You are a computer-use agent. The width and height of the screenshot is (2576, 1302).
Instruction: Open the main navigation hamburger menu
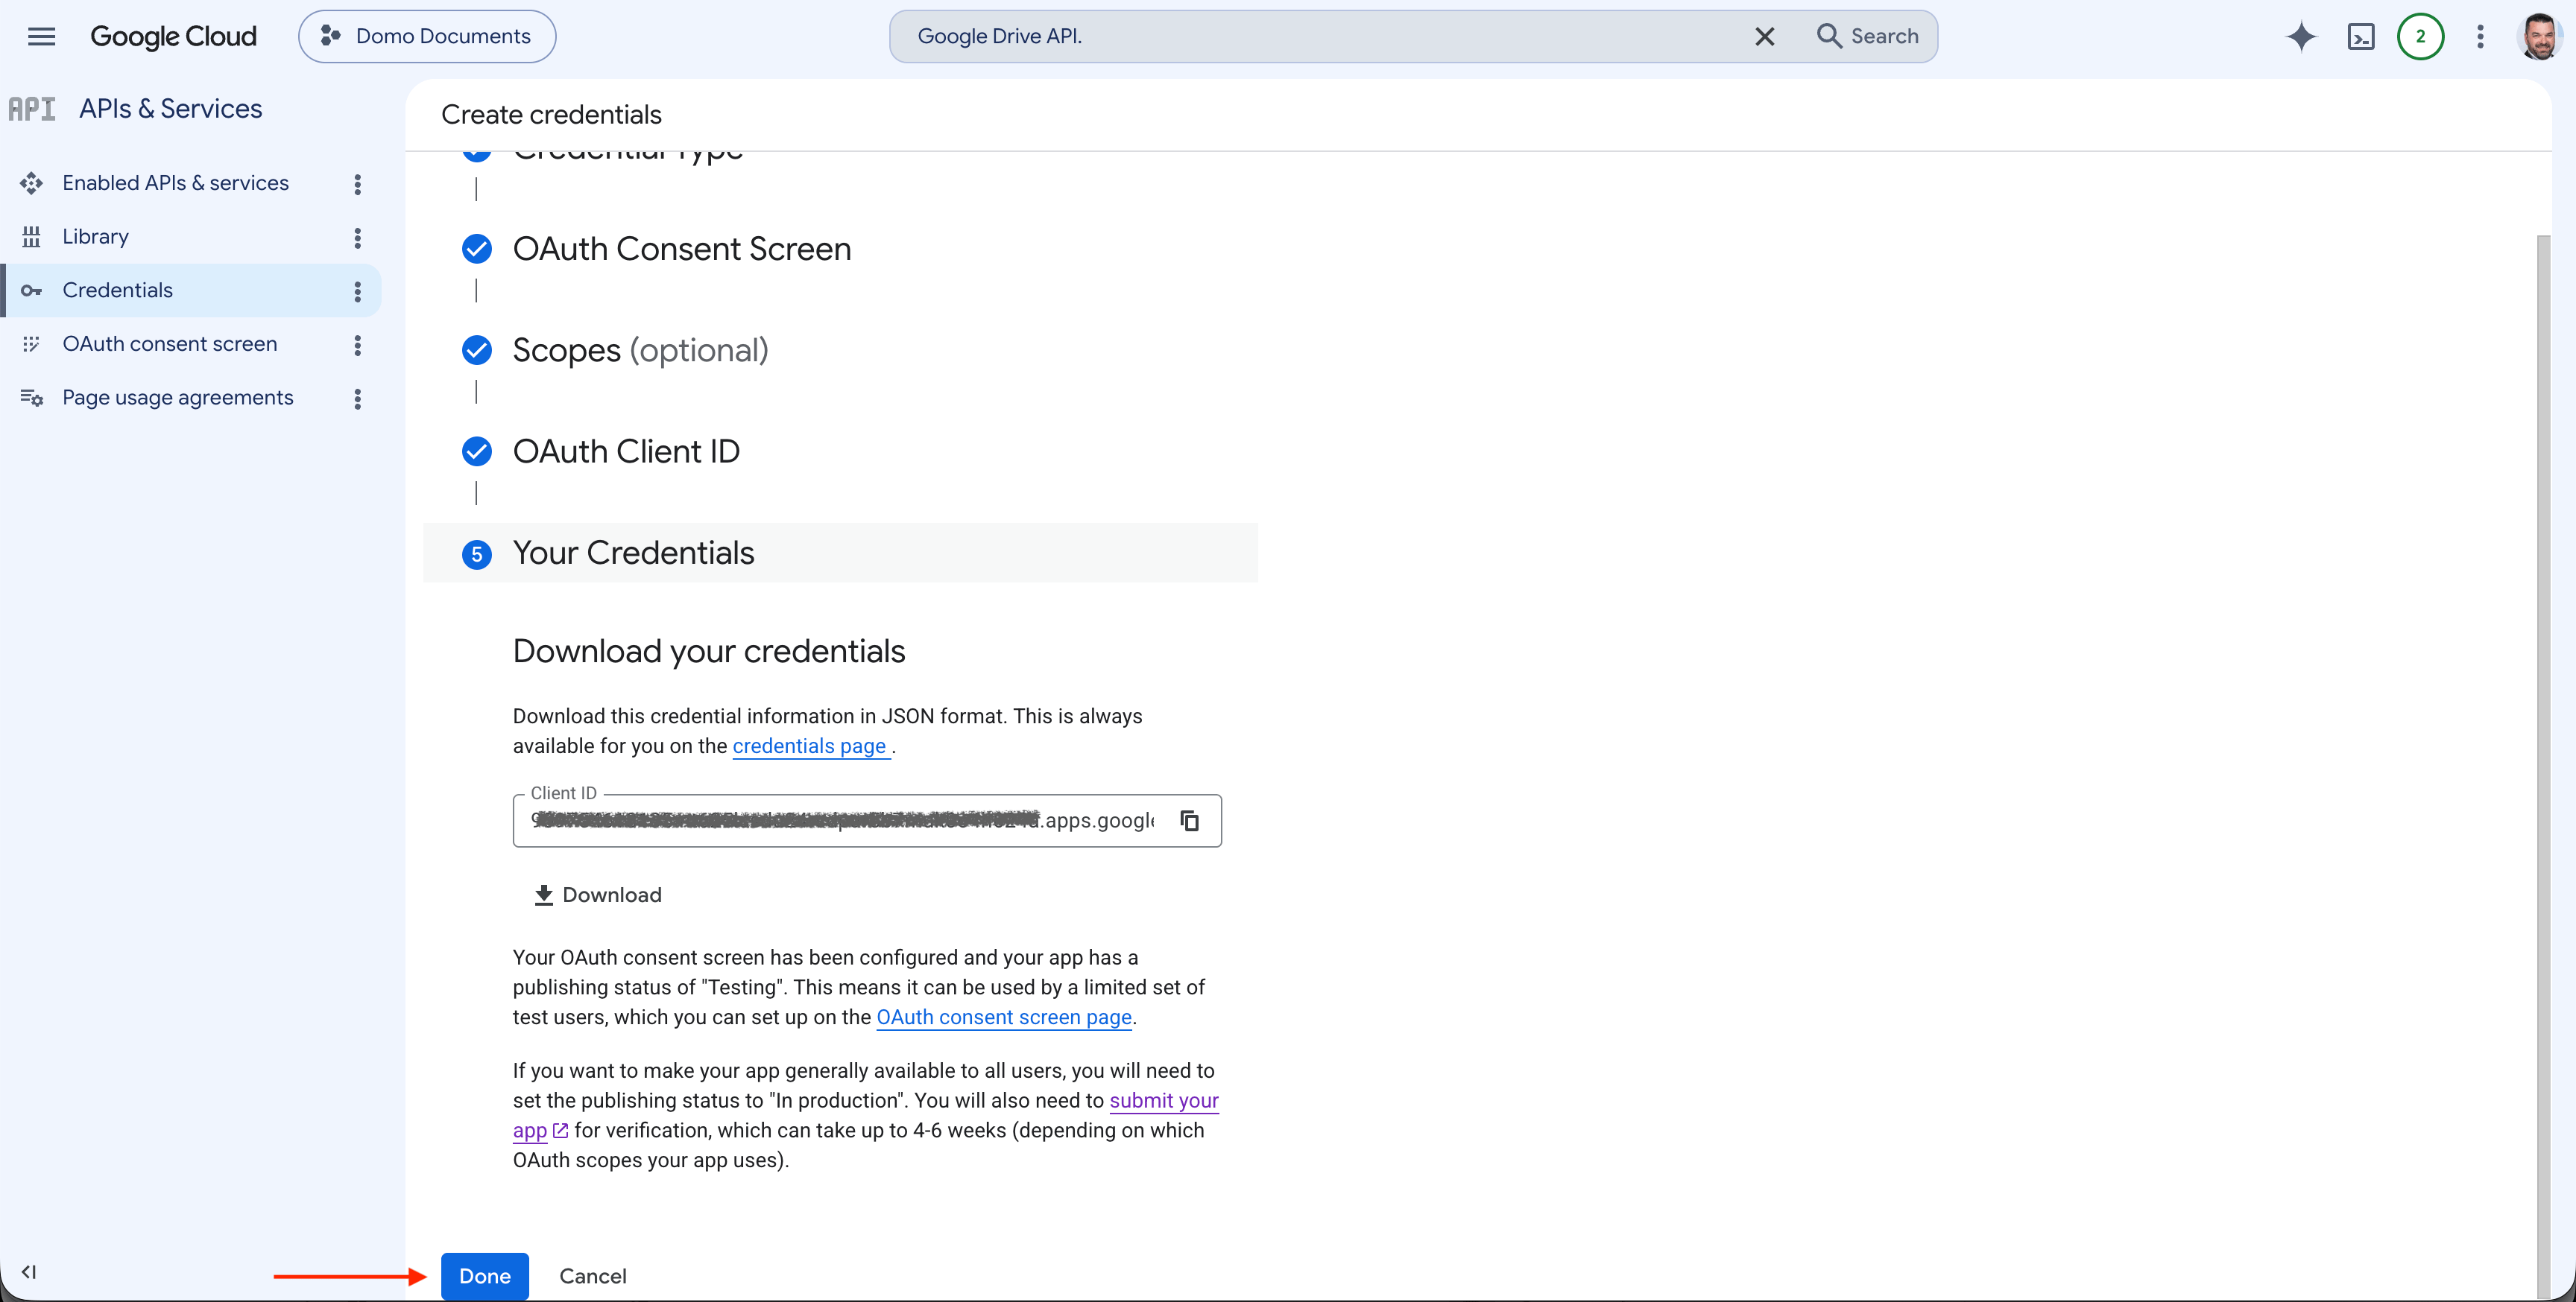(41, 37)
